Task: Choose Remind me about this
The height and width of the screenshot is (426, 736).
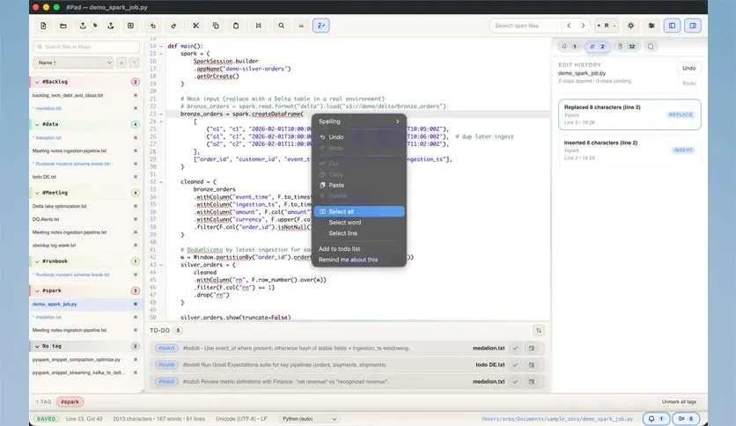Action: (x=359, y=260)
